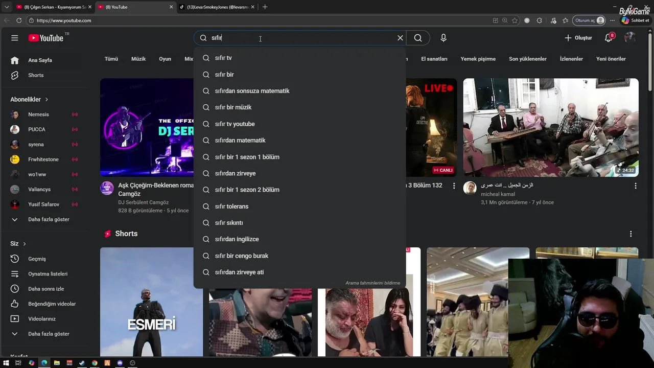Clear search text with the X icon
654x368 pixels.
[400, 38]
